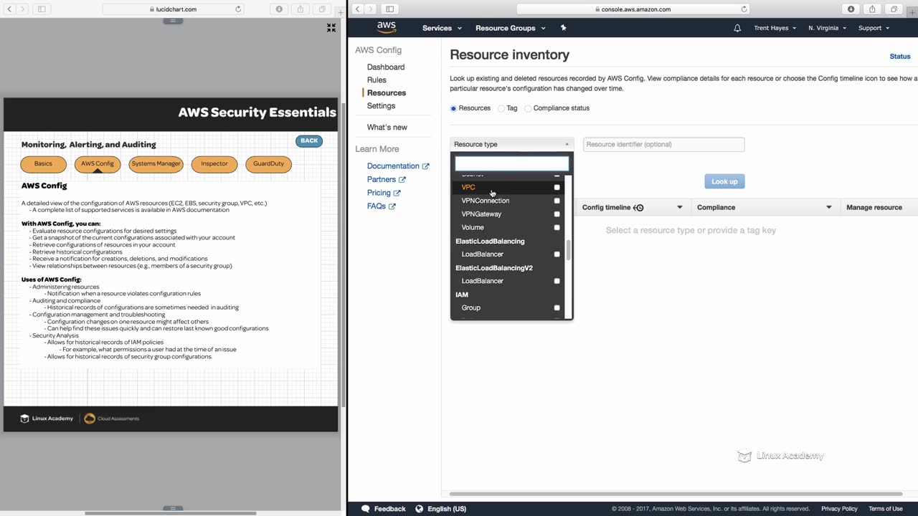The width and height of the screenshot is (918, 516).
Task: Show all tabs in the AWS console window
Action: pos(894,9)
